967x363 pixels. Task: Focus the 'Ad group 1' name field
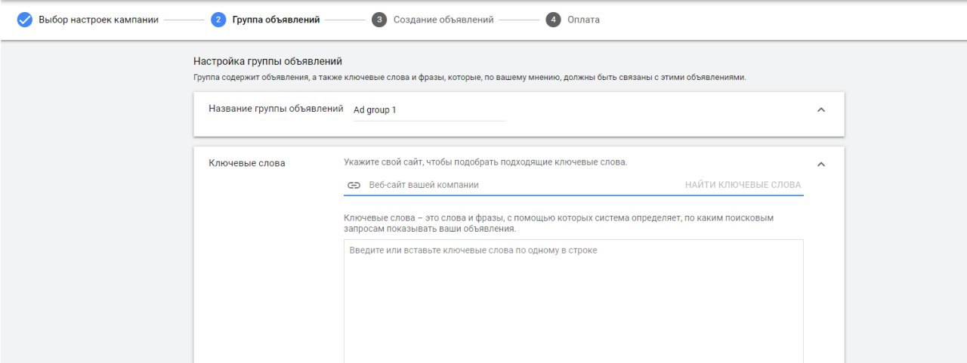[430, 110]
